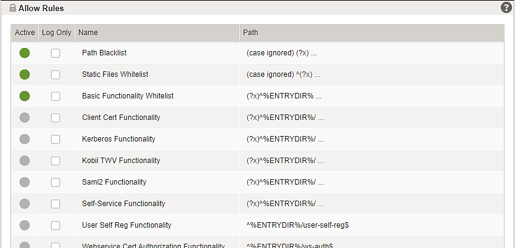The height and width of the screenshot is (248, 515).
Task: Click the green Active indicator for Basic Functionality Whitelist
Action: pos(25,96)
